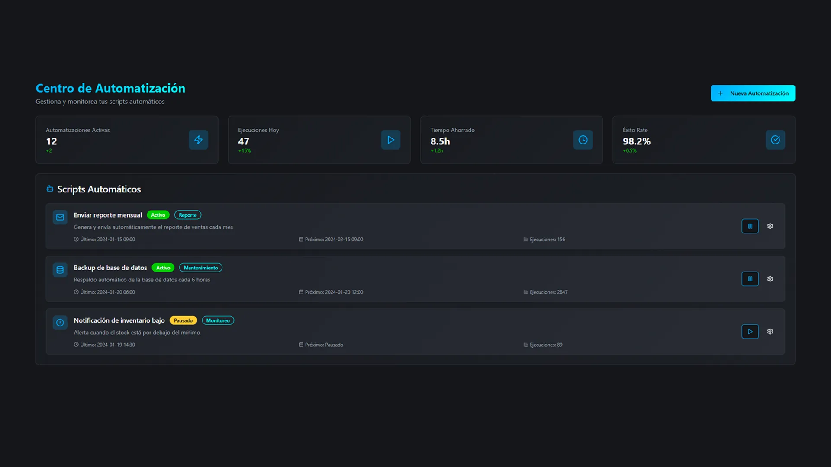The width and height of the screenshot is (831, 467).
Task: Click the alert icon for Notificación de inventario bajo
Action: (x=60, y=323)
